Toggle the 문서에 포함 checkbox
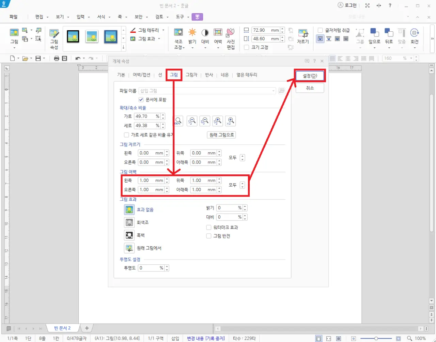 pyautogui.click(x=141, y=100)
